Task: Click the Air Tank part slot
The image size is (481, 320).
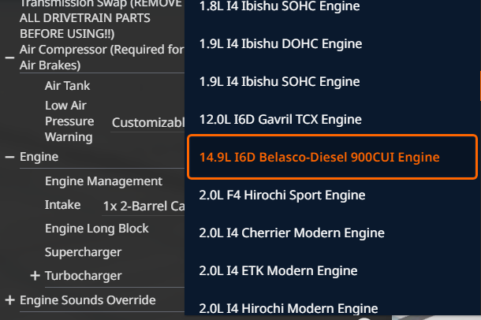Action: [68, 86]
